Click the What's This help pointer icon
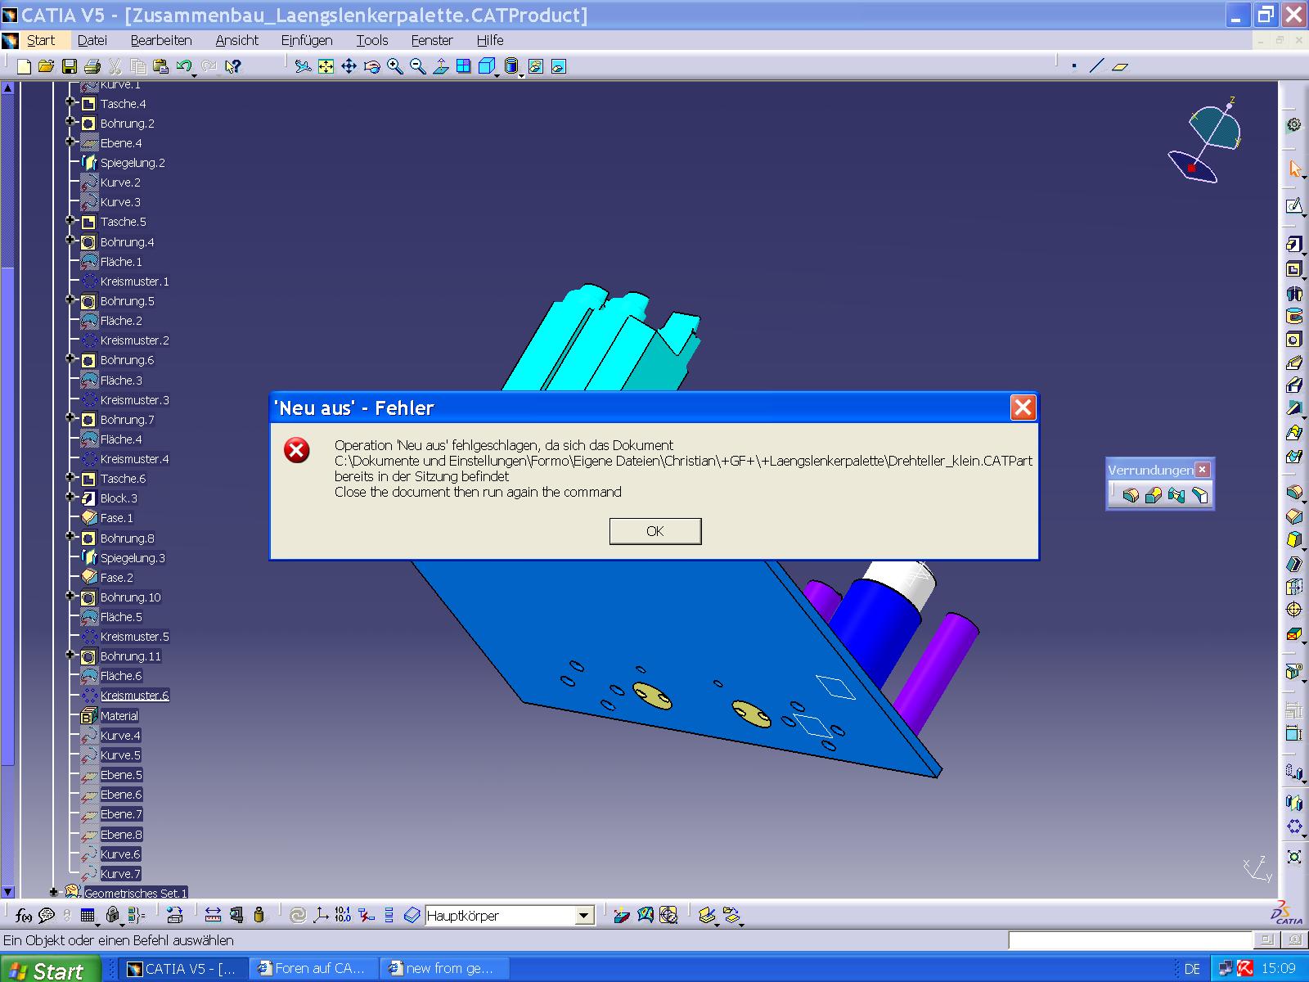 (x=233, y=66)
